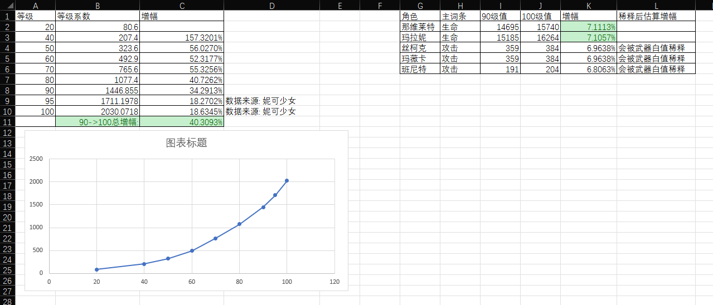Click the chart data point at level 20
Image resolution: width=713 pixels, height=305 pixels.
pos(97,269)
